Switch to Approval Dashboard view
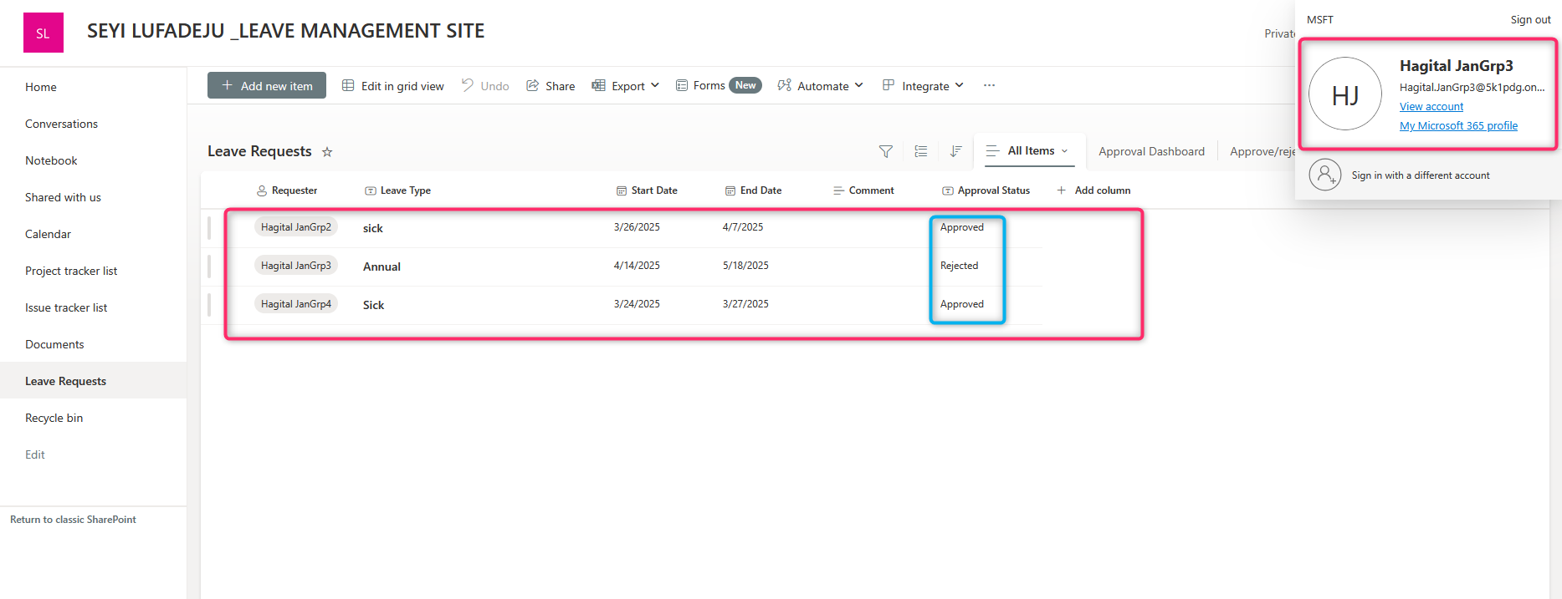Screen dimensions: 1562x599 1151,151
